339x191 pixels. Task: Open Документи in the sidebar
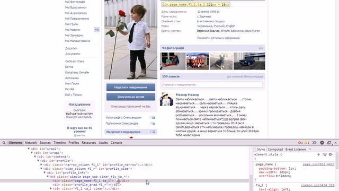[x=73, y=54]
